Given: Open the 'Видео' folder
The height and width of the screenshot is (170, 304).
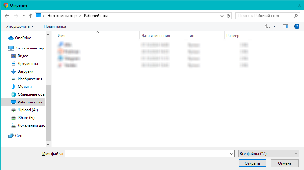Looking at the screenshot, I should pos(23,56).
